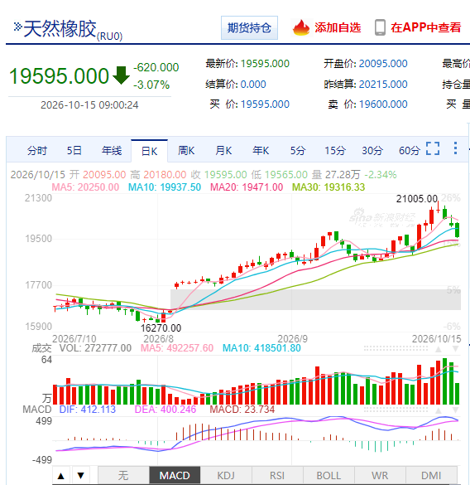
Task: Click DIF: 412.113 label
Action: click(x=88, y=410)
